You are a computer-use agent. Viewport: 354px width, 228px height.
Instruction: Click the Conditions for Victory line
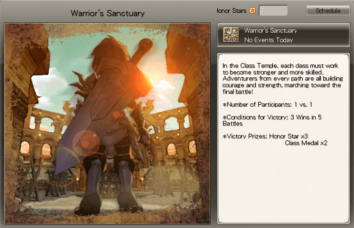coord(272,120)
